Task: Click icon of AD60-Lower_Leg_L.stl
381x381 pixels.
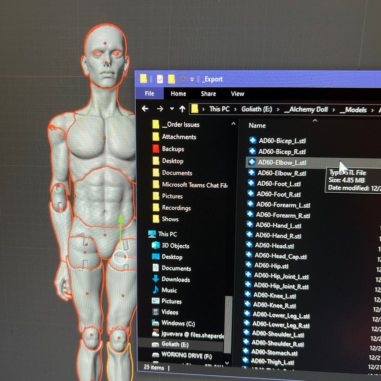Action: click(247, 314)
